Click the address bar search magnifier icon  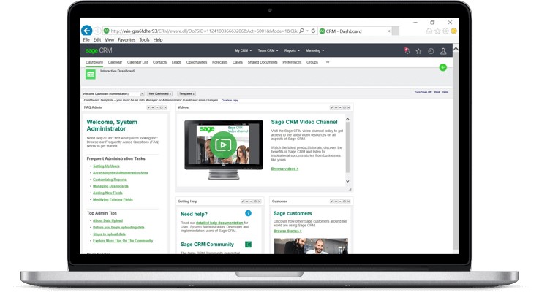[301, 31]
